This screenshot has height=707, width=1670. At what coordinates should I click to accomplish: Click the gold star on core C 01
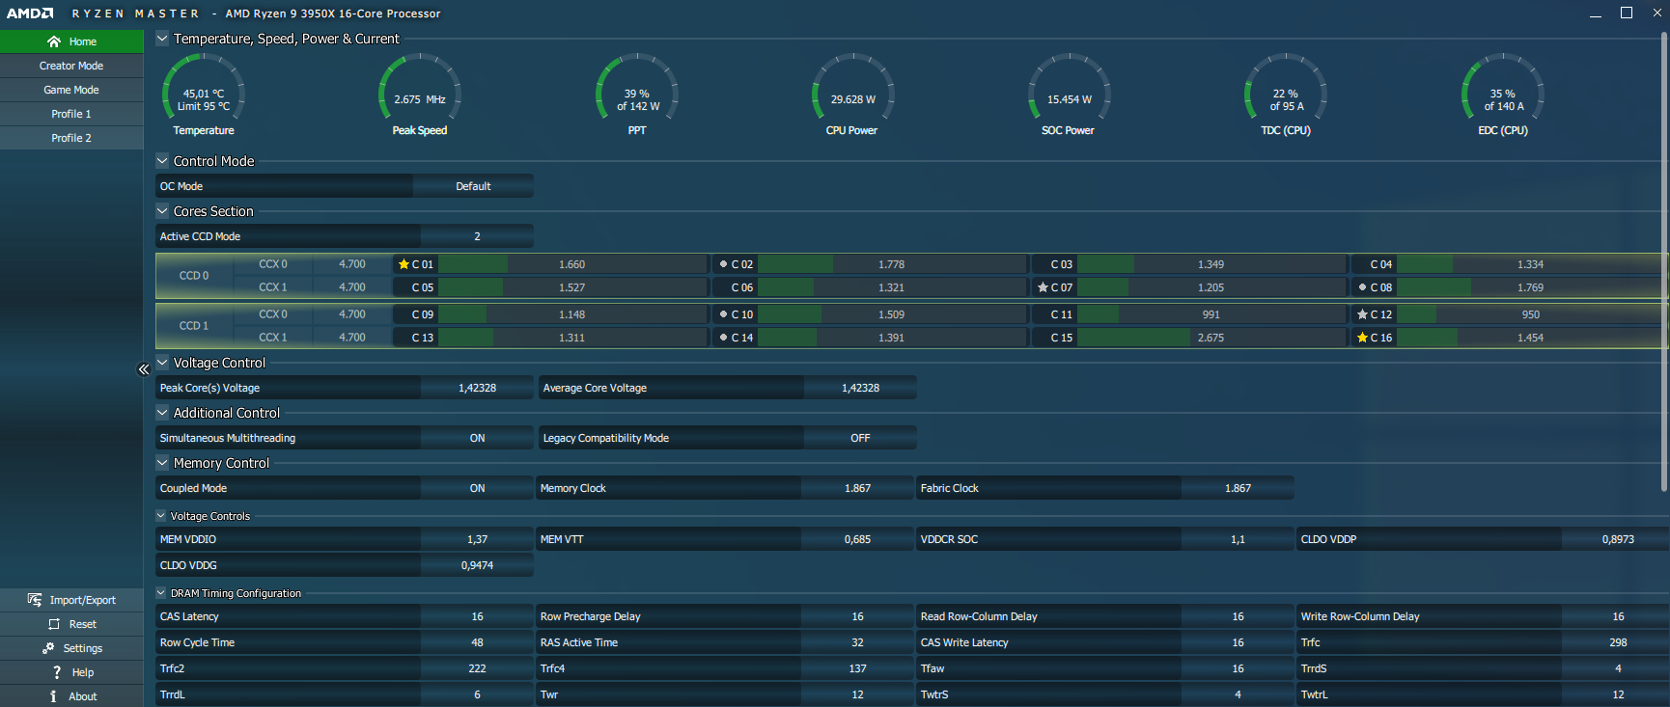404,264
